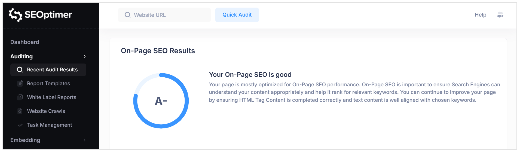This screenshot has height=152, width=520.
Task: Navigate to Website Crawls
Action: click(46, 111)
